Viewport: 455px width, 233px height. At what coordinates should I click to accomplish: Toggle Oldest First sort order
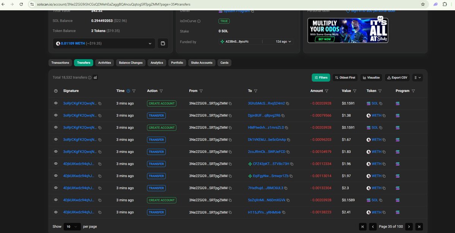pyautogui.click(x=345, y=78)
